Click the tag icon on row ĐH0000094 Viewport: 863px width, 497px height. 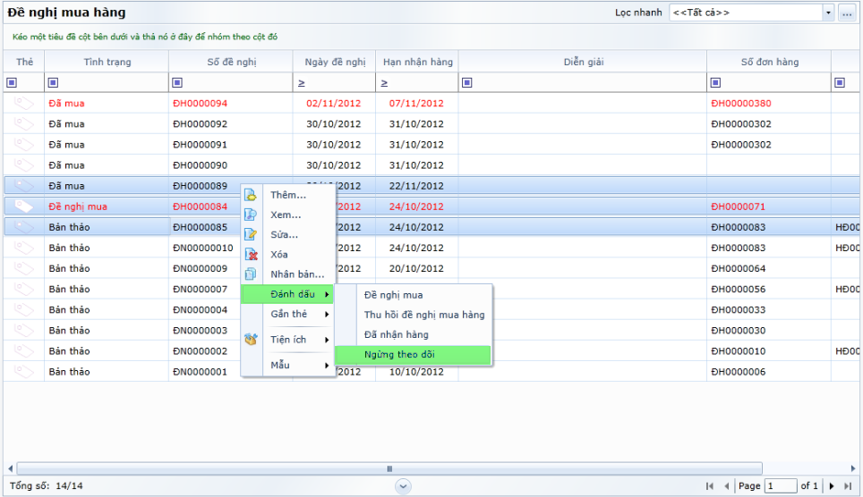(x=24, y=103)
